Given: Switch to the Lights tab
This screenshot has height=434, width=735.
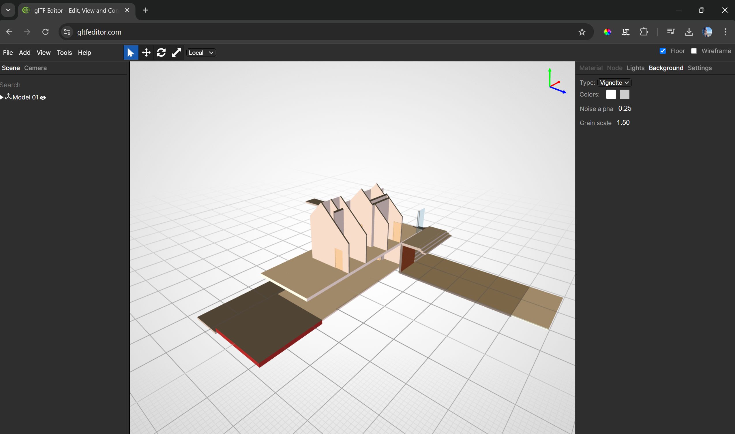Looking at the screenshot, I should (635, 68).
